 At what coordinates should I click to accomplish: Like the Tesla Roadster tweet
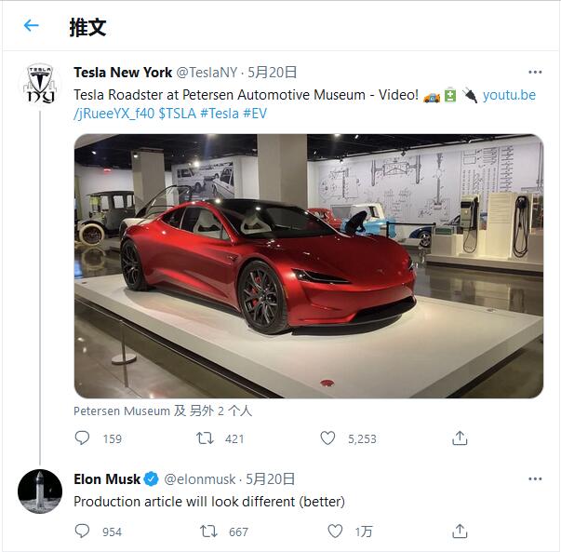(x=327, y=438)
